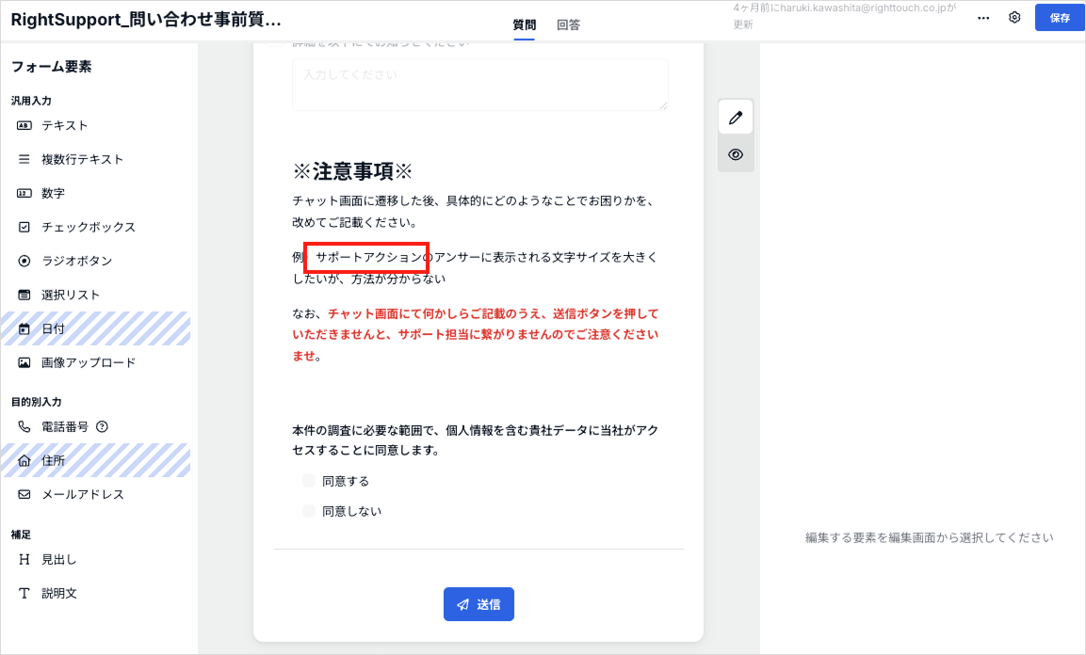The height and width of the screenshot is (655, 1086).
Task: Click the 電話番号 phone icon
Action: point(24,426)
